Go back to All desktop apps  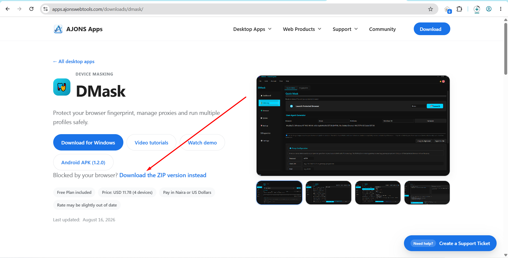[x=74, y=62]
